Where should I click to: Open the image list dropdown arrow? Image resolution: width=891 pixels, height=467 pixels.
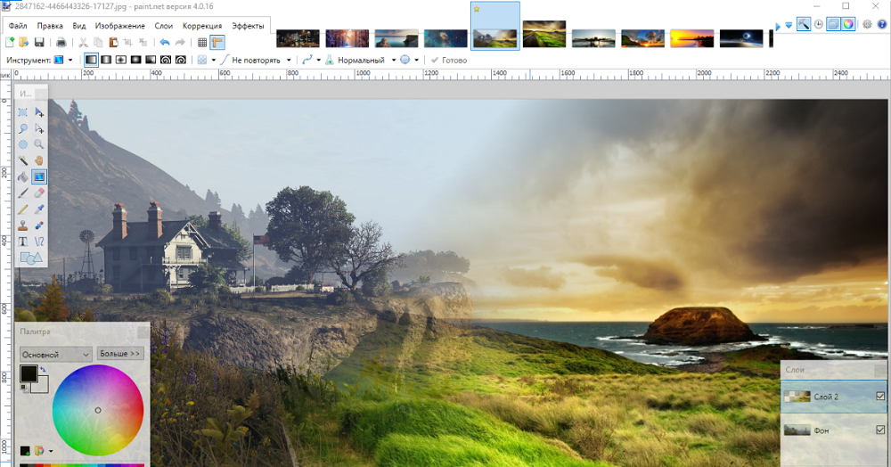789,25
